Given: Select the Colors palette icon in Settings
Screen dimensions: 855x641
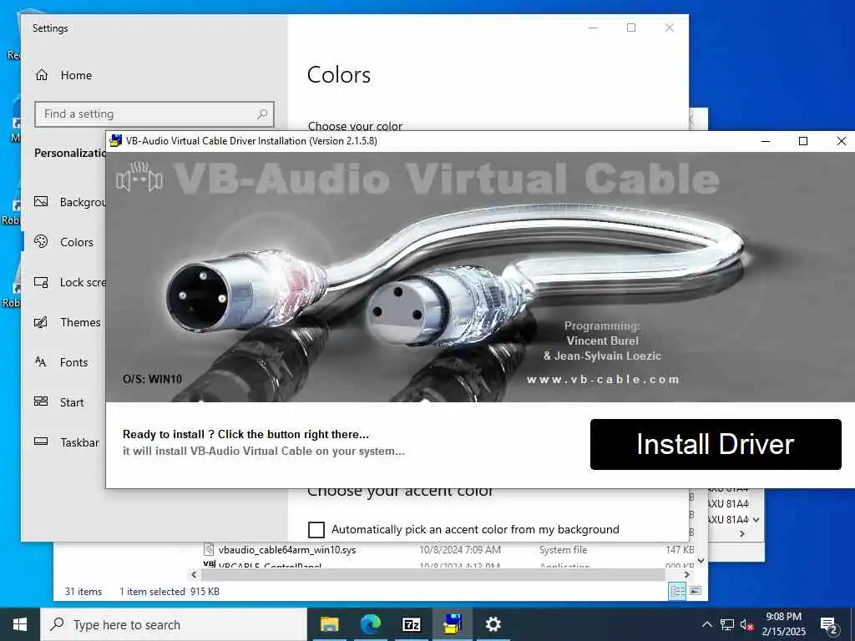Looking at the screenshot, I should 41,241.
